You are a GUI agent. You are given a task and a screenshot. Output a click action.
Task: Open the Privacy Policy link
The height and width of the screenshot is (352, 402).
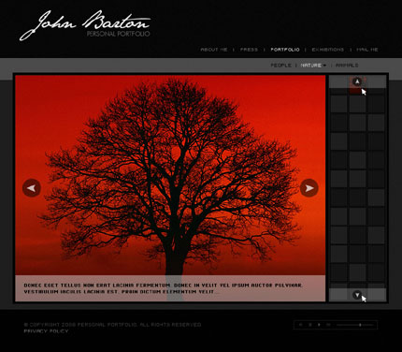pos(46,331)
